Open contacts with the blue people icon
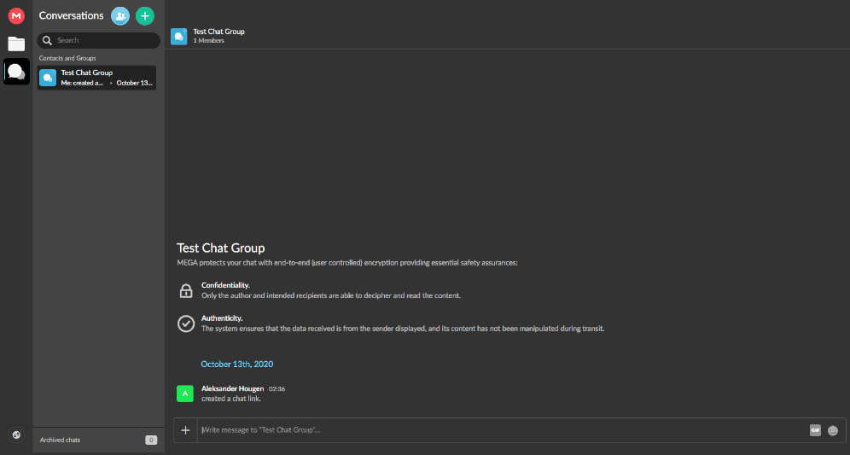 tap(120, 15)
